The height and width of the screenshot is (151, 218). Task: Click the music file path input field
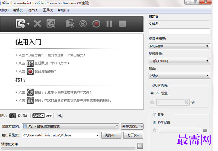tap(180, 130)
